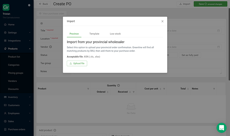This screenshot has height=136, width=230.
Task: Switch to the Template tab
Action: 94,34
